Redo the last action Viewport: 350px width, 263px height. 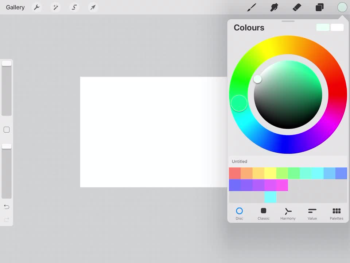tap(7, 220)
